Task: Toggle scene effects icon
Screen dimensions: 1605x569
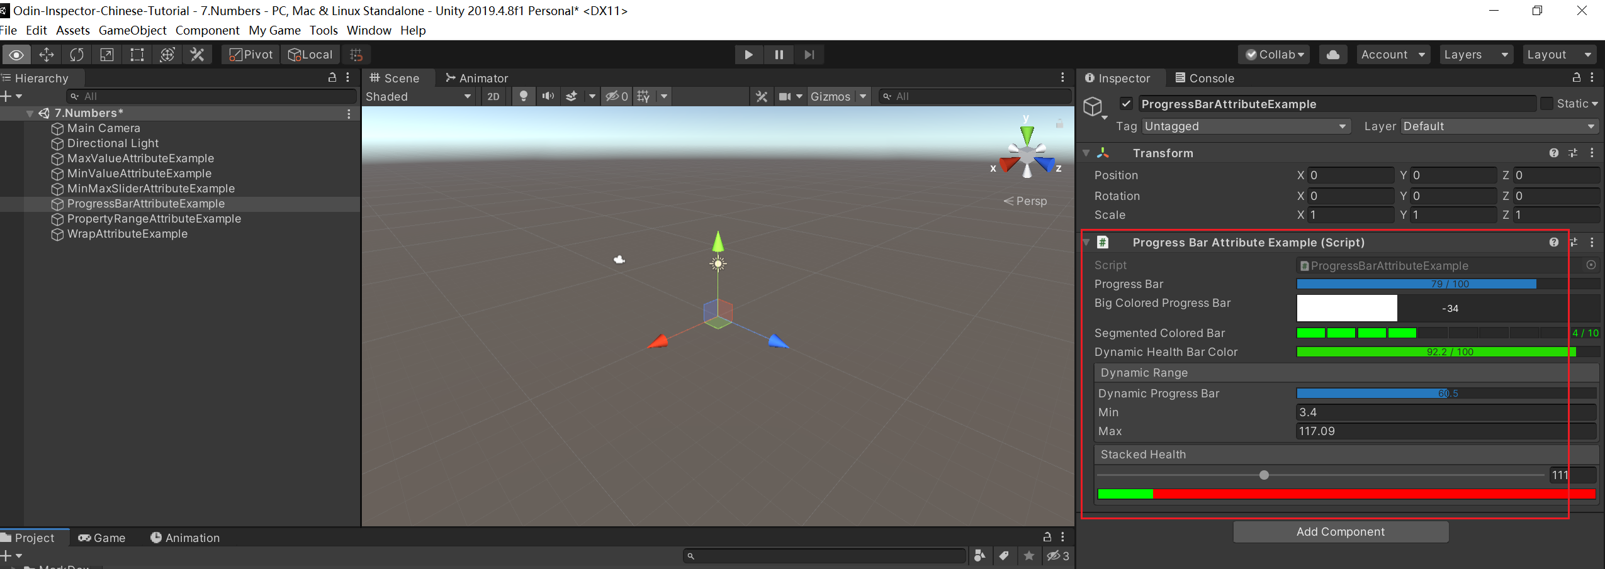Action: [x=572, y=96]
